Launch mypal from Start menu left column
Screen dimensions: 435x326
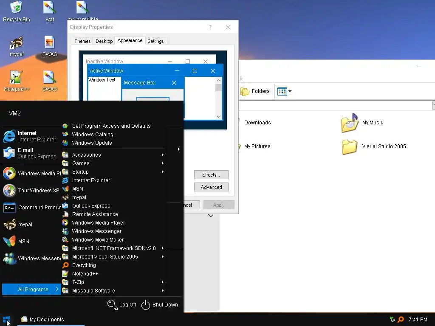(x=31, y=224)
